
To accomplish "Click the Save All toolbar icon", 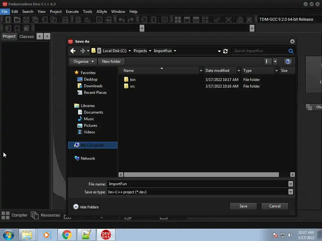I will pos(35,20).
